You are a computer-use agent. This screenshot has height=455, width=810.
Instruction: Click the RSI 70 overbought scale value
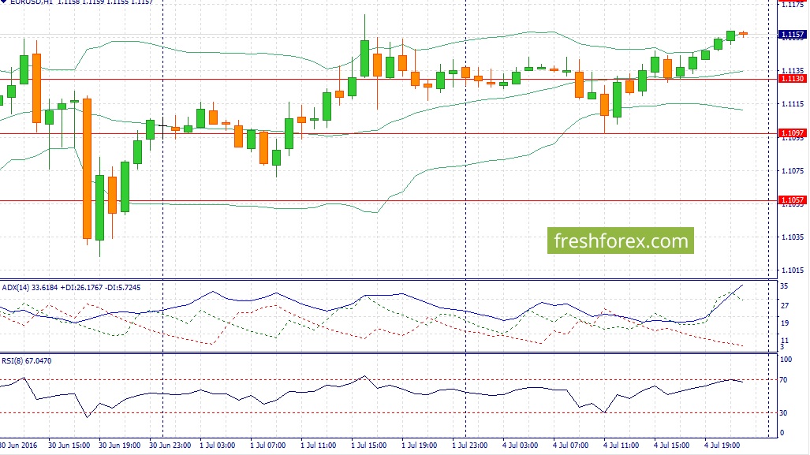click(783, 379)
